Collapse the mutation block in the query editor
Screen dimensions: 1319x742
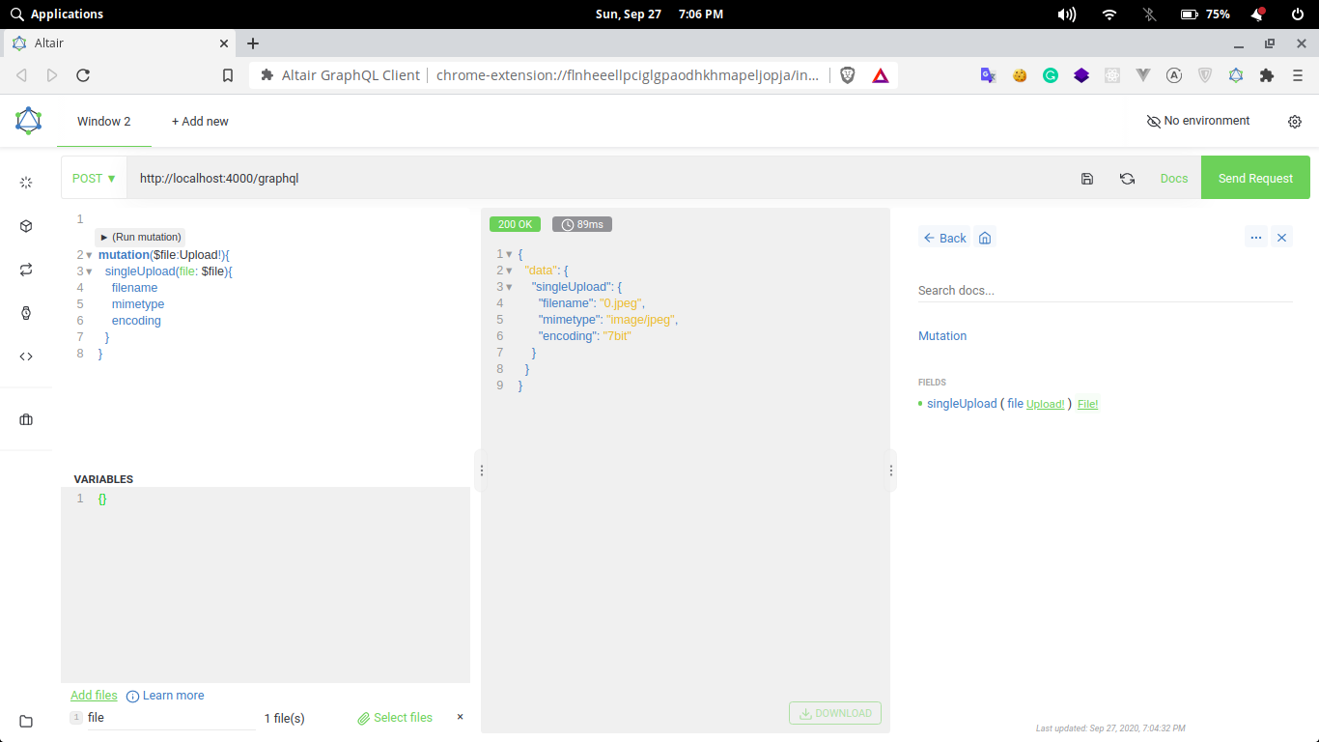pyautogui.click(x=88, y=254)
